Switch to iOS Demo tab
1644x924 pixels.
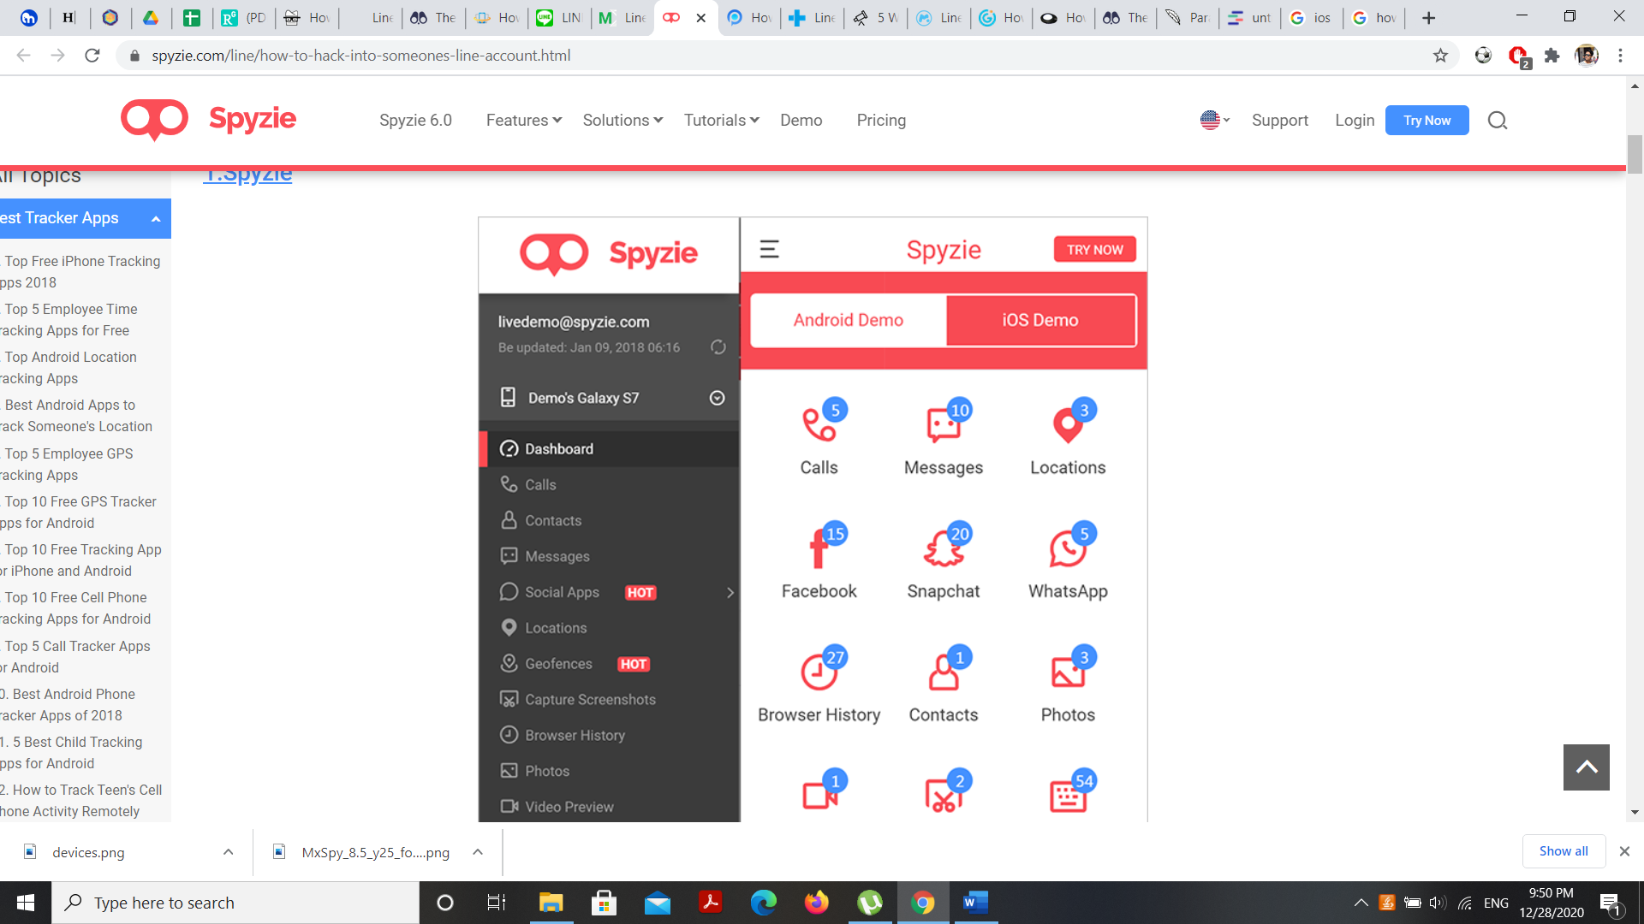(x=1041, y=319)
